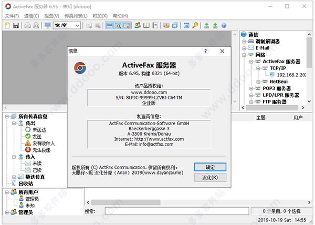Screen dimensions: 315x225
Task: Click the communication tree vertical scrollbar thumb
Action: 309,53
